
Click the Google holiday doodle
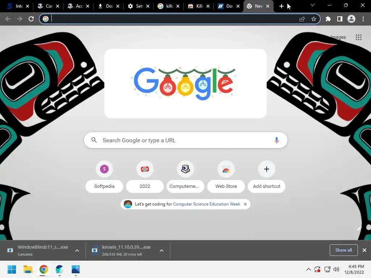click(x=185, y=84)
